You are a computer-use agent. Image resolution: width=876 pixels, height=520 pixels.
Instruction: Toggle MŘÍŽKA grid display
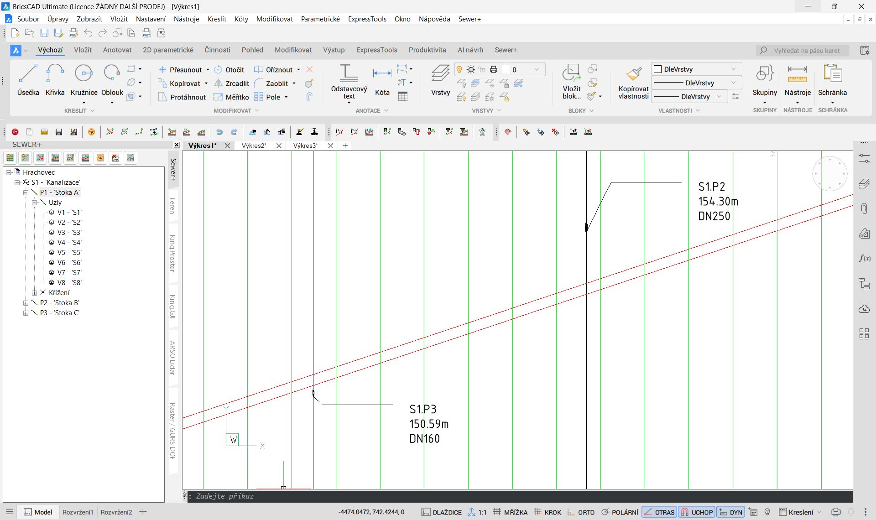pyautogui.click(x=511, y=512)
